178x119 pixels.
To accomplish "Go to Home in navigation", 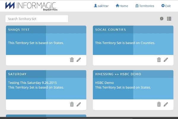I will click(x=122, y=6).
